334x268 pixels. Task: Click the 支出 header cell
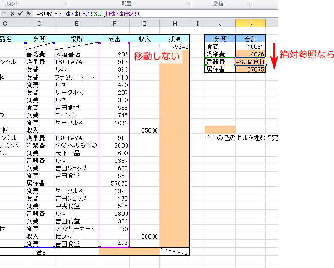tap(114, 39)
